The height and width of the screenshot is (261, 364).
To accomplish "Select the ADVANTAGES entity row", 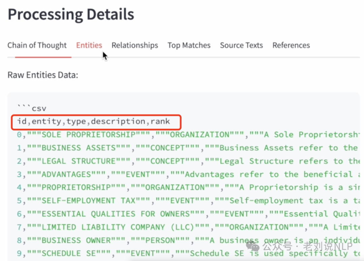I will (x=188, y=174).
